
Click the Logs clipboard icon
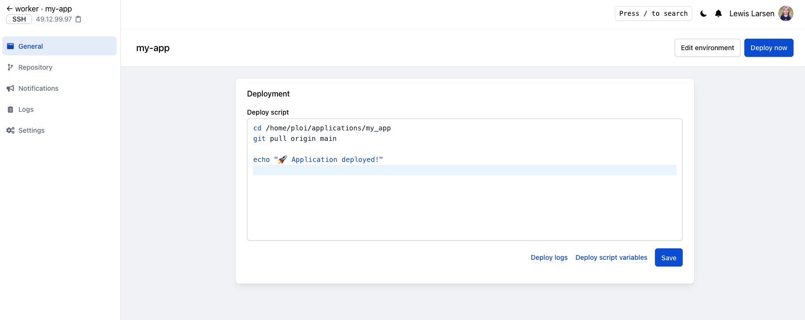[11, 109]
